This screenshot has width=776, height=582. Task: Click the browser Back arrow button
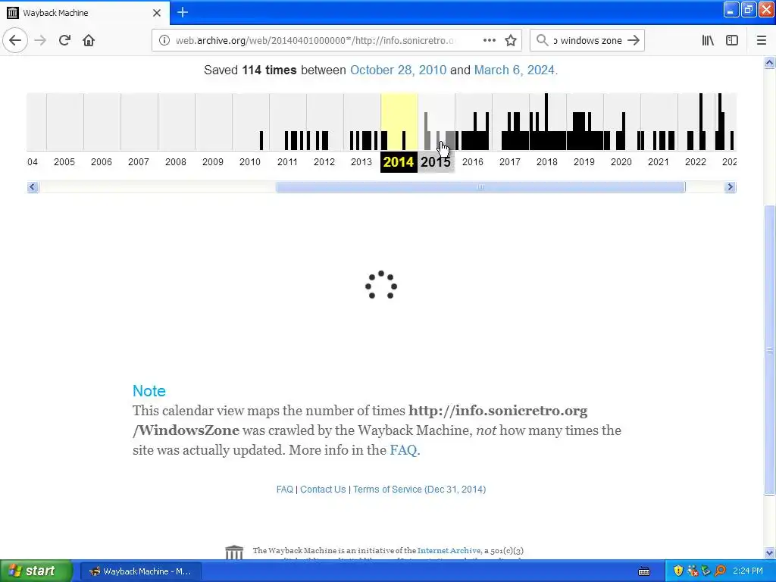pyautogui.click(x=15, y=40)
